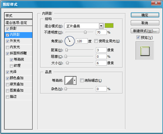The width and height of the screenshot is (163, 134).
Task: Open the 混合模式 blend mode dropdown arrow
Action: point(101,26)
